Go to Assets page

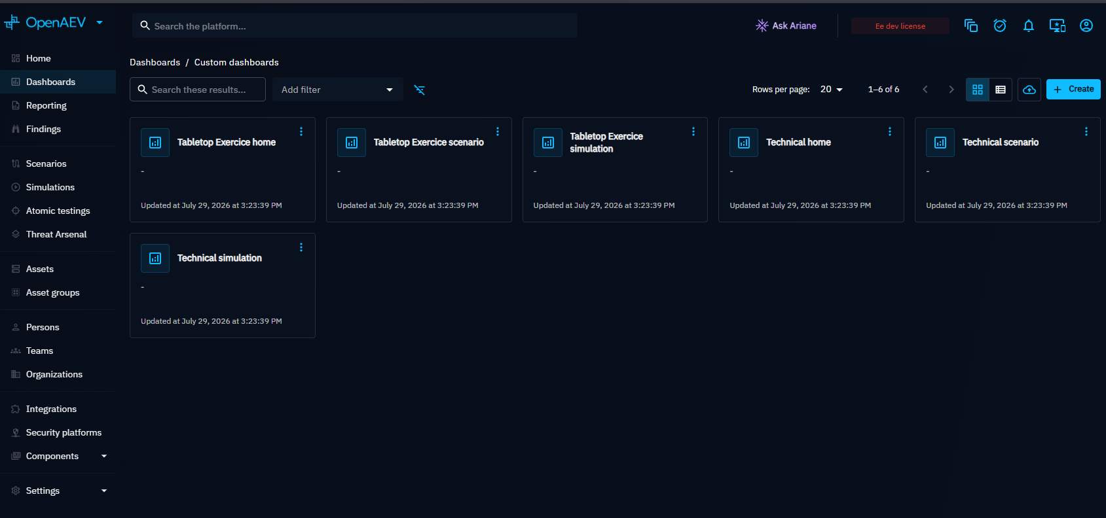pyautogui.click(x=58, y=269)
